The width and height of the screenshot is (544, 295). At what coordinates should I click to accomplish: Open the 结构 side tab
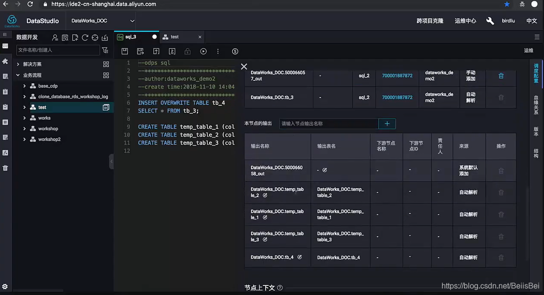(536, 153)
